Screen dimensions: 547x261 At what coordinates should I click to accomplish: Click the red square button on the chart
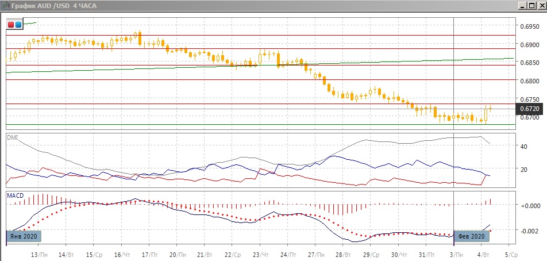[11, 25]
